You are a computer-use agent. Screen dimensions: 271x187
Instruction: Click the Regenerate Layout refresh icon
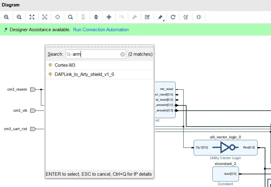[x=173, y=17]
